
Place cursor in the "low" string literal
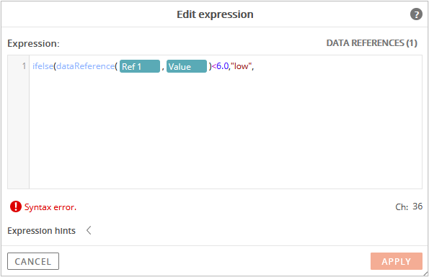[x=241, y=66]
